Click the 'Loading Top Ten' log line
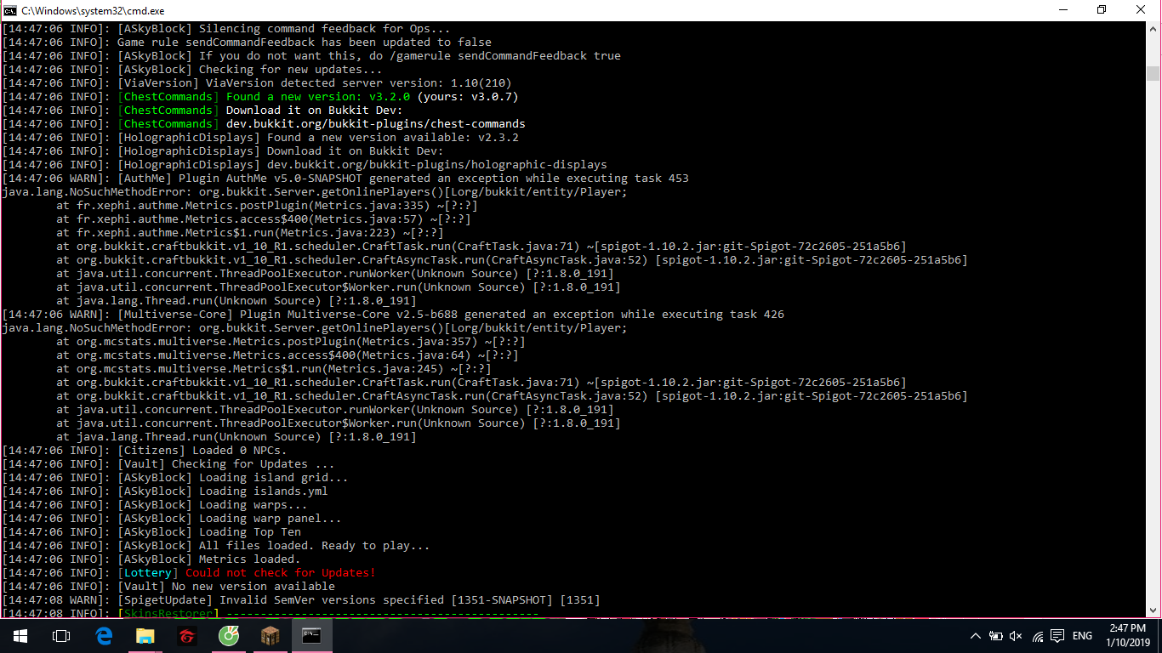Viewport: 1162px width, 653px height. [x=151, y=532]
